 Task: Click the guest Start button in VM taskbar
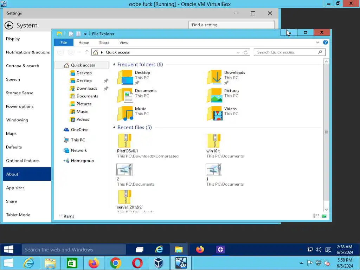9,249
